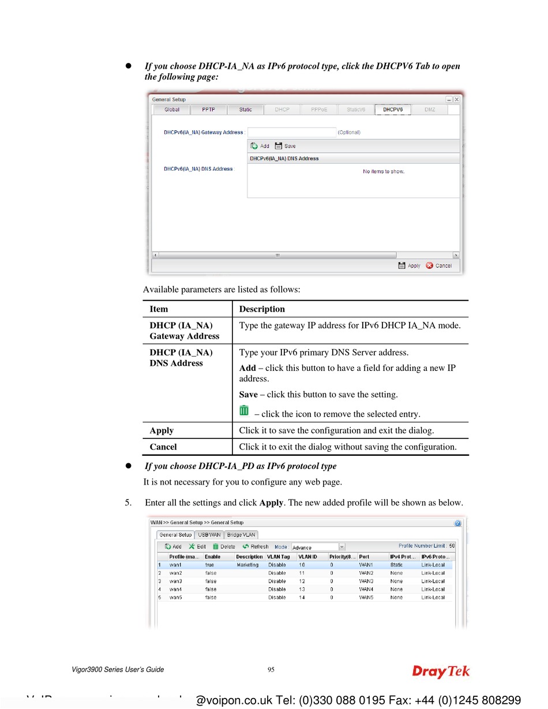Minimize the General Setup dialog
548x709 pixels.
point(449,99)
